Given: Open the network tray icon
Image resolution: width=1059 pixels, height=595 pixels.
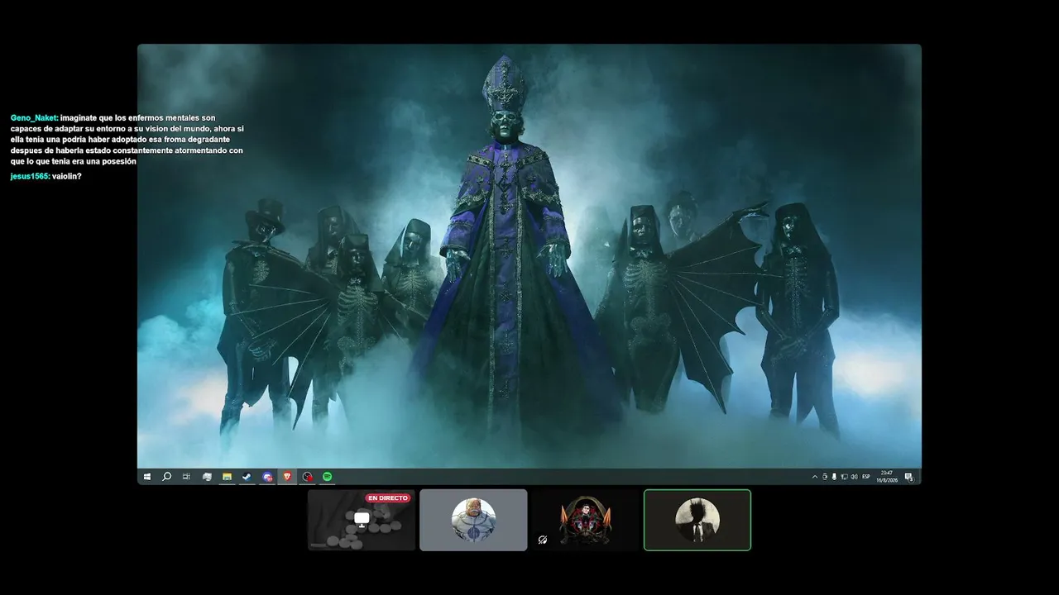Looking at the screenshot, I should (x=844, y=477).
